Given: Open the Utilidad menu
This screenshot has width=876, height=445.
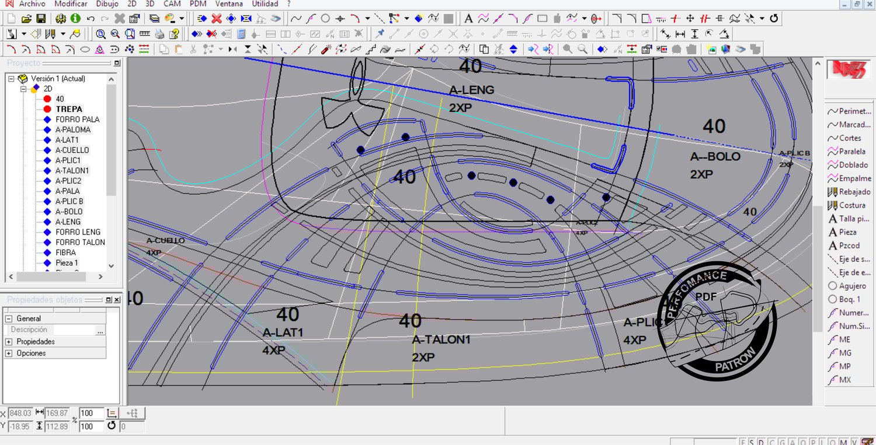Looking at the screenshot, I should tap(265, 4).
